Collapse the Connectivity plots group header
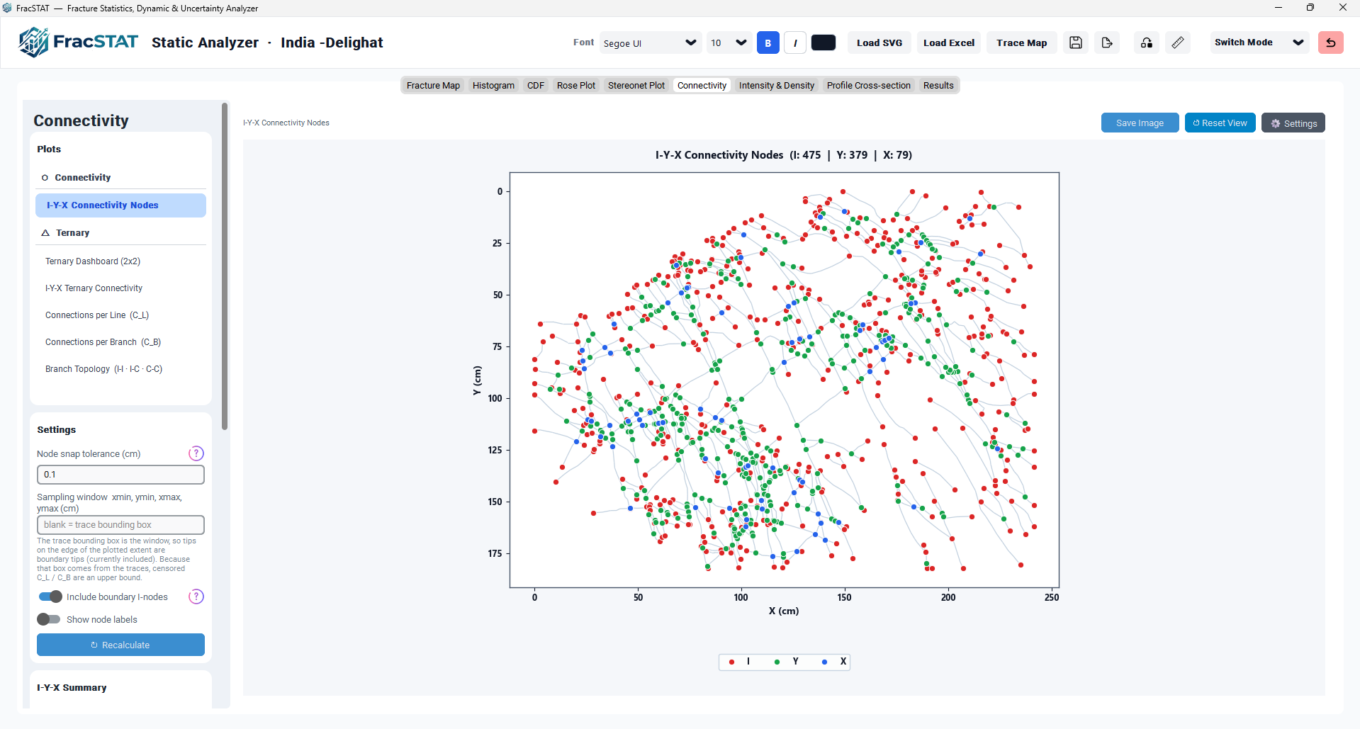 click(x=120, y=178)
